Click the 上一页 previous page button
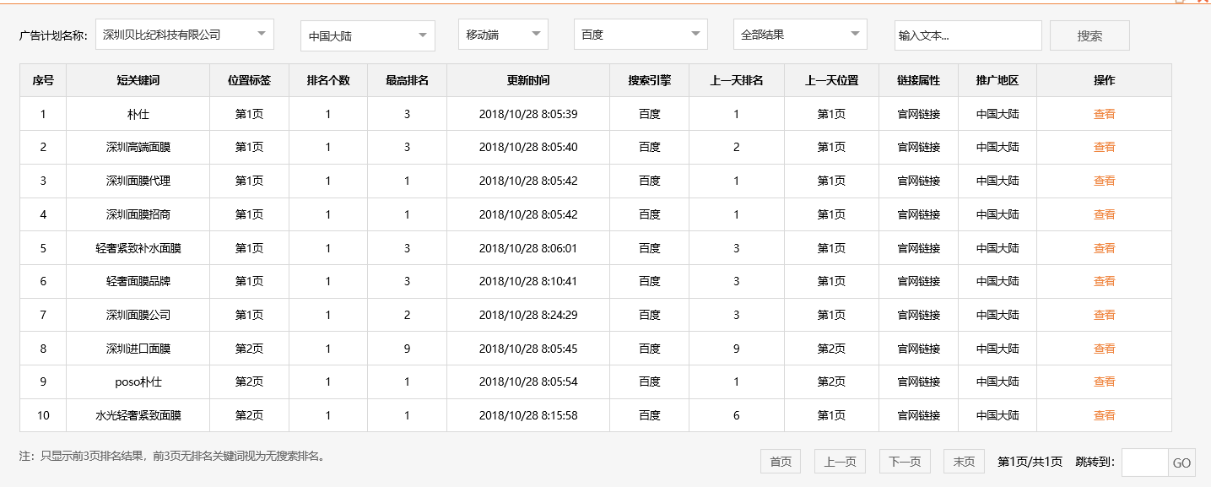The image size is (1211, 487). pos(841,462)
